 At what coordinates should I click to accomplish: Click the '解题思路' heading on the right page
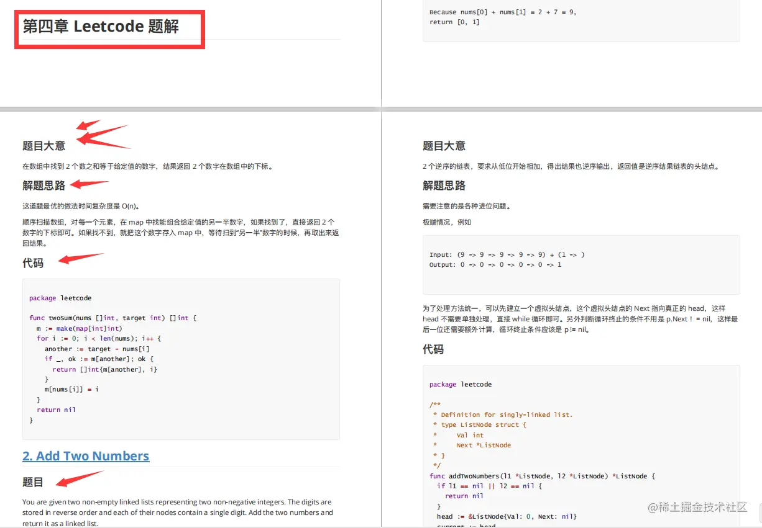click(444, 186)
